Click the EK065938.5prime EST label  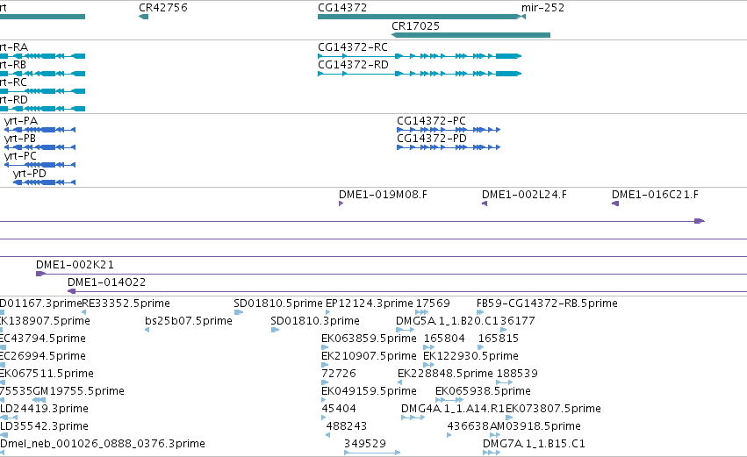pyautogui.click(x=483, y=391)
